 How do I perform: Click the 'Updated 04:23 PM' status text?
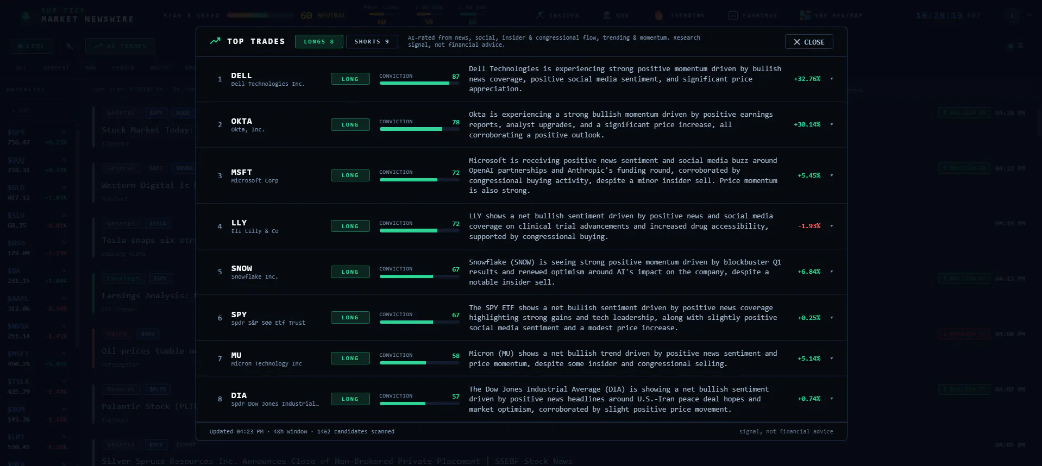[x=236, y=431]
